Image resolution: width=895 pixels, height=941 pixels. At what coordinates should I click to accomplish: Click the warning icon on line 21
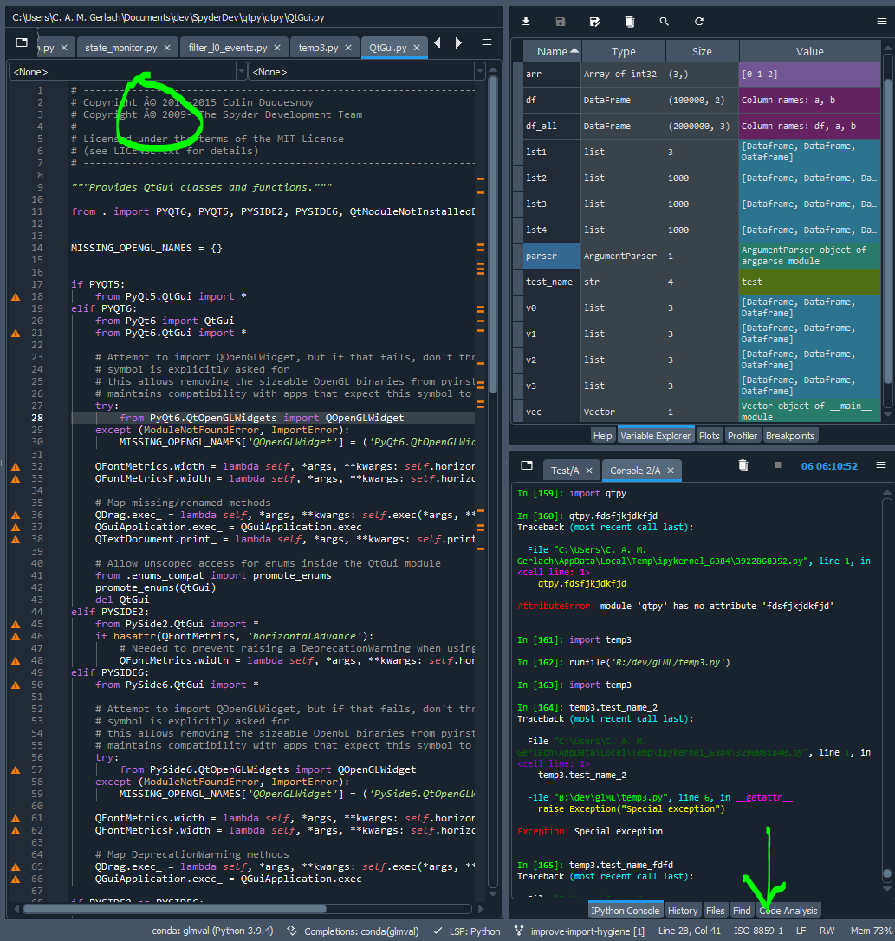pos(16,333)
